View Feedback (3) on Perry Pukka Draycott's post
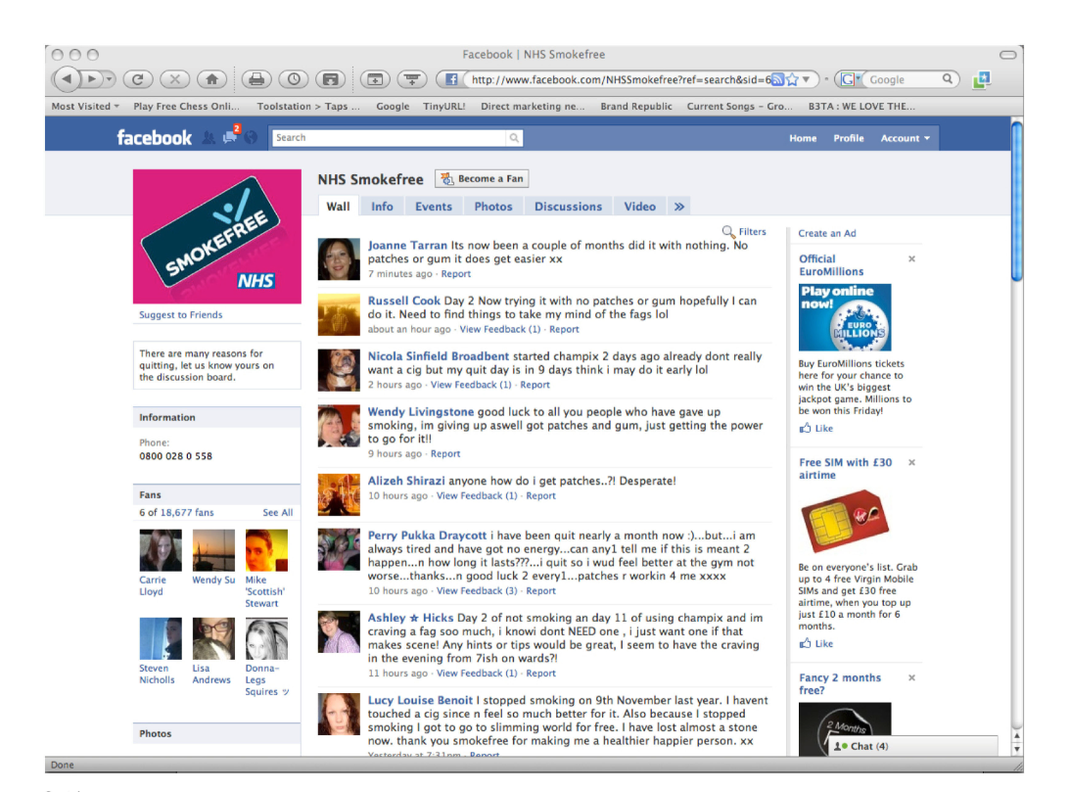Image resolution: width=1069 pixels, height=792 pixels. pos(477,591)
